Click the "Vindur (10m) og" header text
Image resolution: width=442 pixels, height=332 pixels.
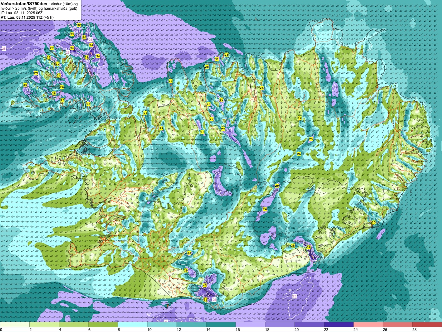point(64,3)
